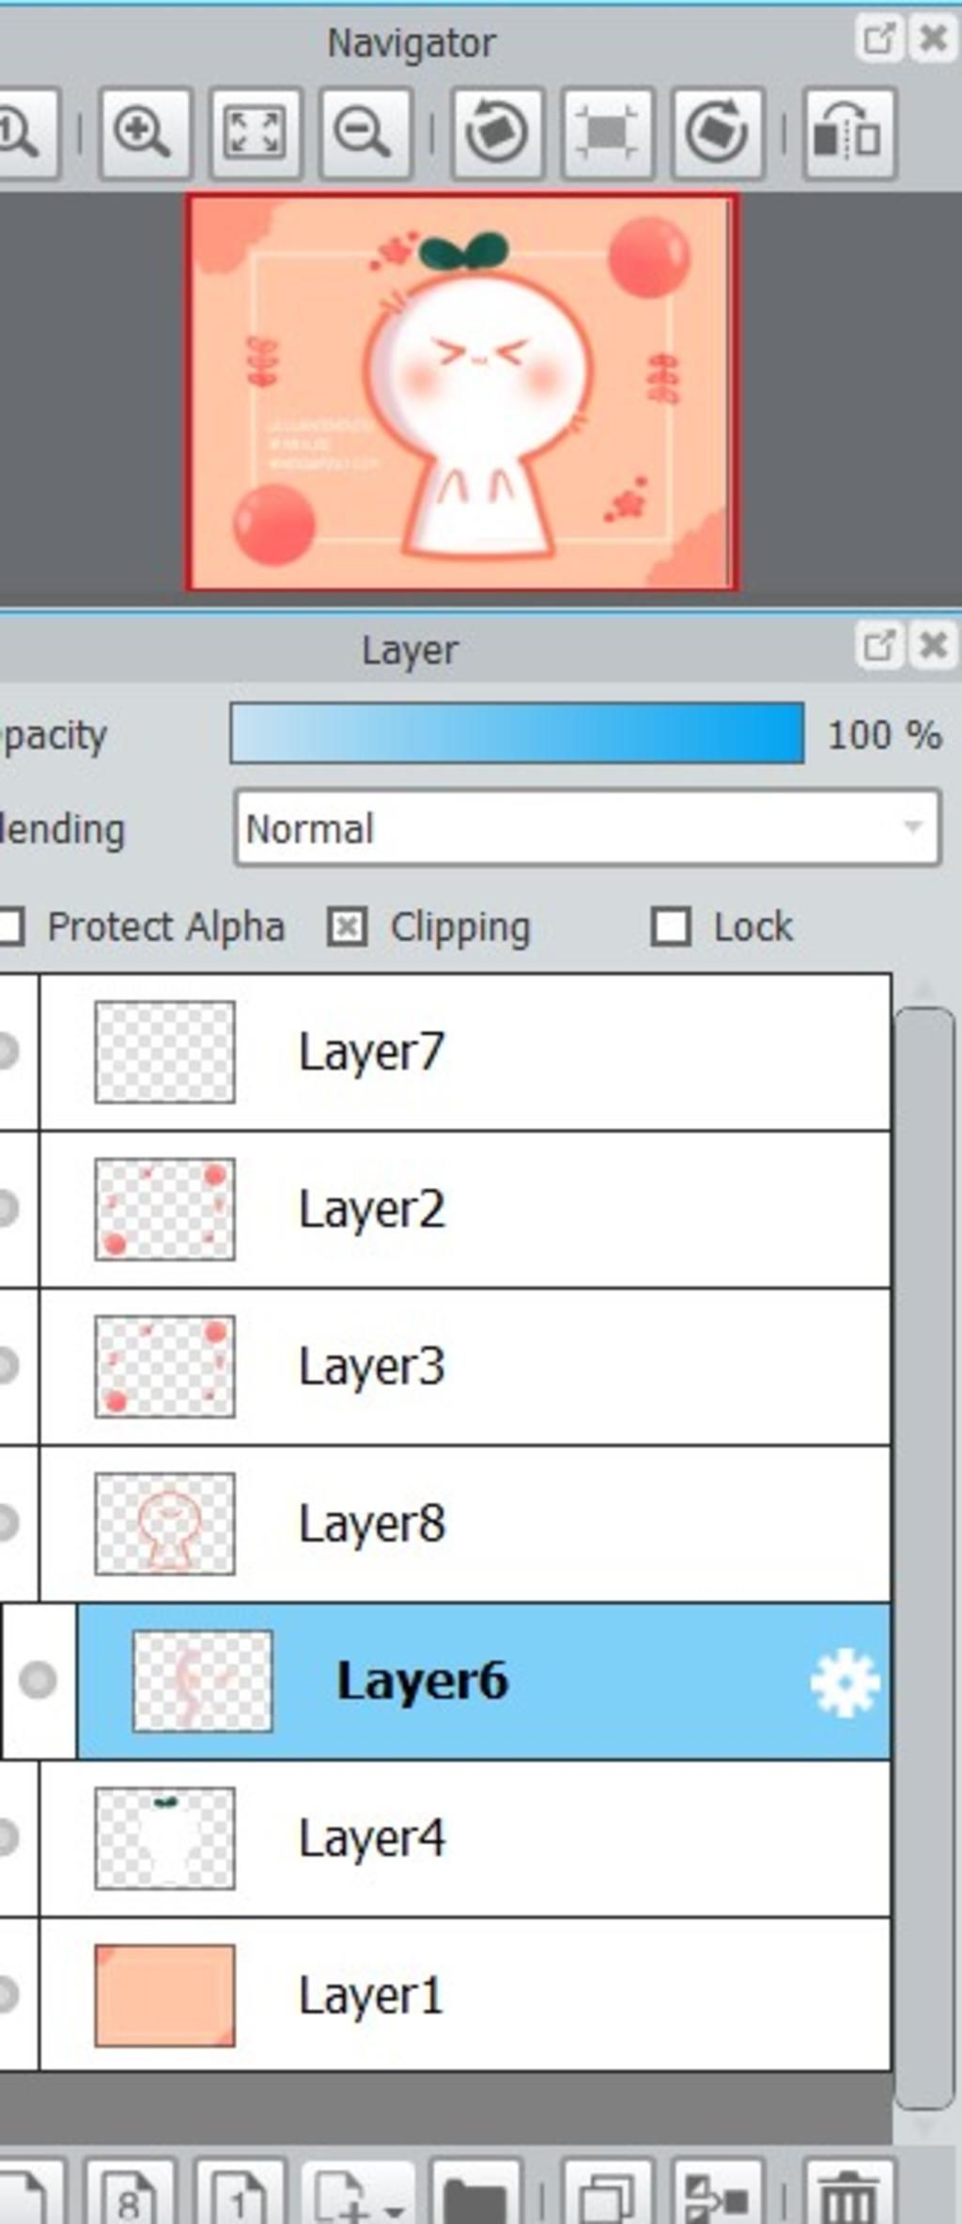The height and width of the screenshot is (2224, 962).
Task: Flip the canvas view horizontally
Action: 849,133
